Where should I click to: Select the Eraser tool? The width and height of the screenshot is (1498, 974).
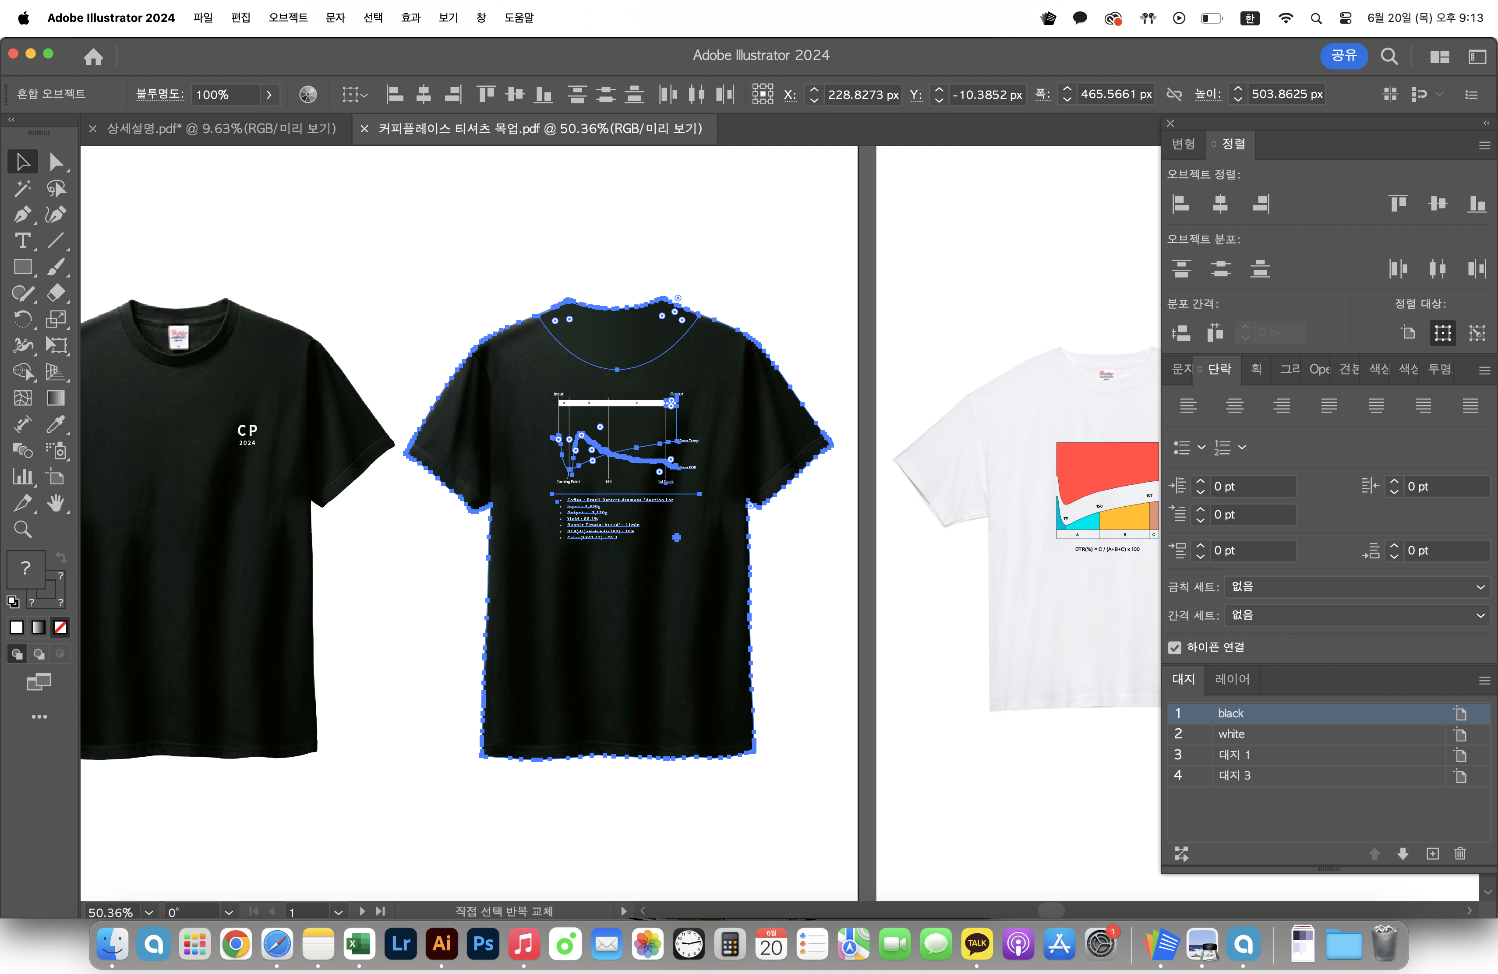pos(56,293)
